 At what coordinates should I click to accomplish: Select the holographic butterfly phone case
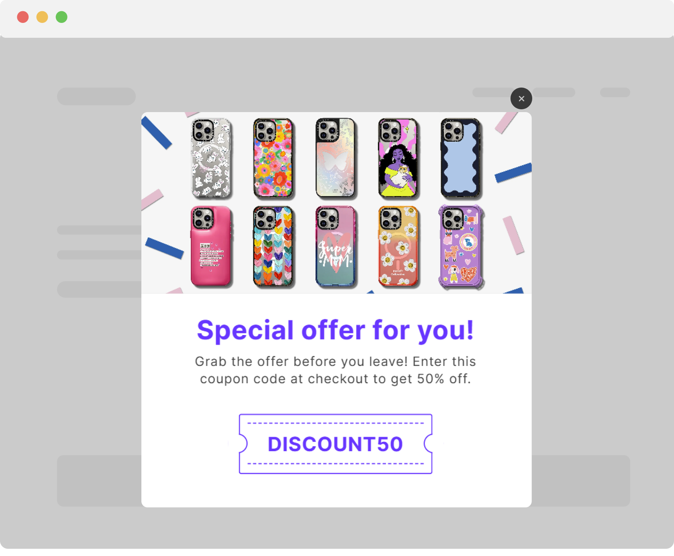click(x=336, y=158)
